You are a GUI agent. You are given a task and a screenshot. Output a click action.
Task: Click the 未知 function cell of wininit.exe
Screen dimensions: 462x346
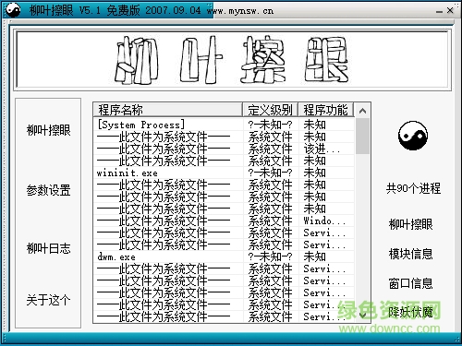pos(326,173)
